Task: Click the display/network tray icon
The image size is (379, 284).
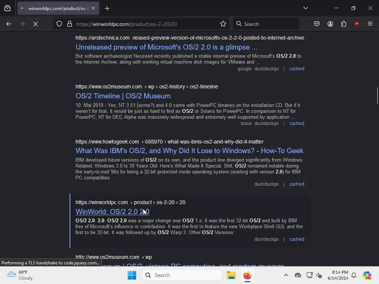Action: coord(309,275)
